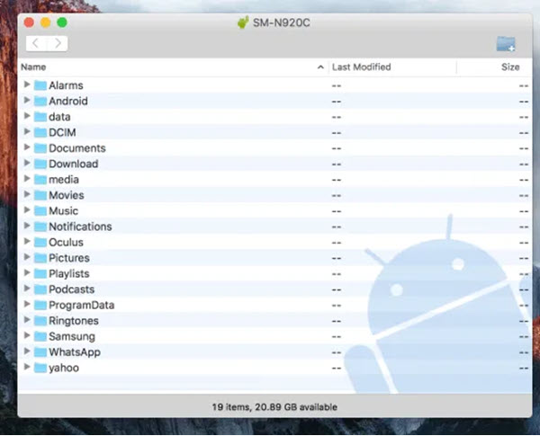The image size is (540, 436).
Task: Click the new folder icon in toolbar
Action: click(506, 43)
